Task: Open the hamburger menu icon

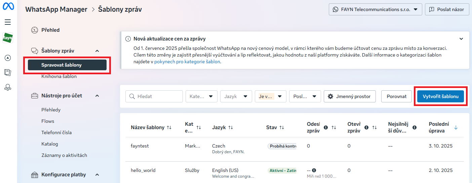Action: click(8, 22)
